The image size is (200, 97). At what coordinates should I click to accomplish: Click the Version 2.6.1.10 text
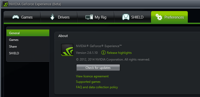87,53
